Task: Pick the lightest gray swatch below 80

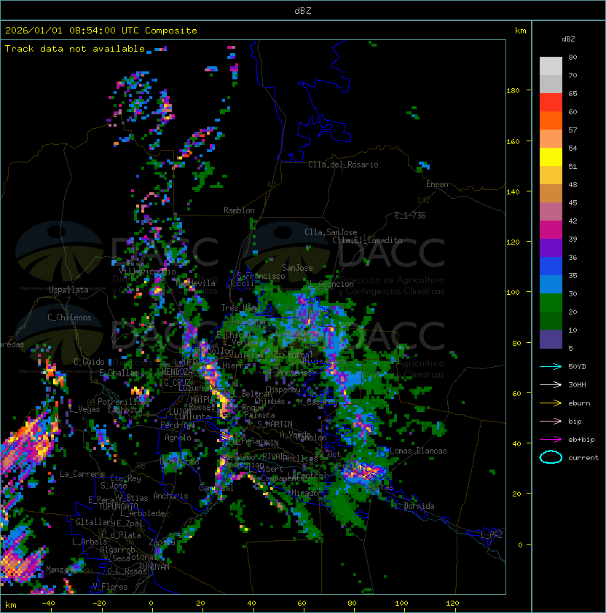Action: point(551,66)
